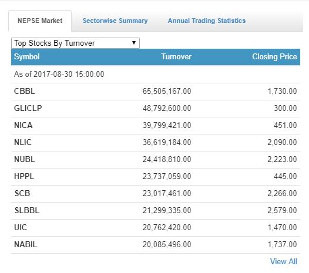Select the NUBL symbol
This screenshot has height=273, width=309.
pyautogui.click(x=25, y=159)
